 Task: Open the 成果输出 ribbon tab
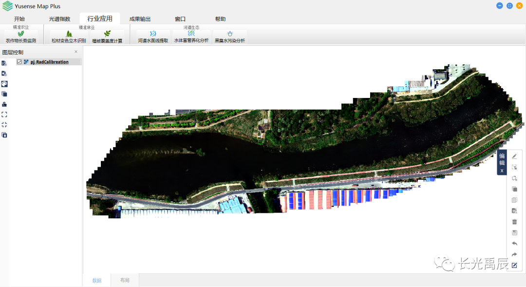pyautogui.click(x=140, y=19)
